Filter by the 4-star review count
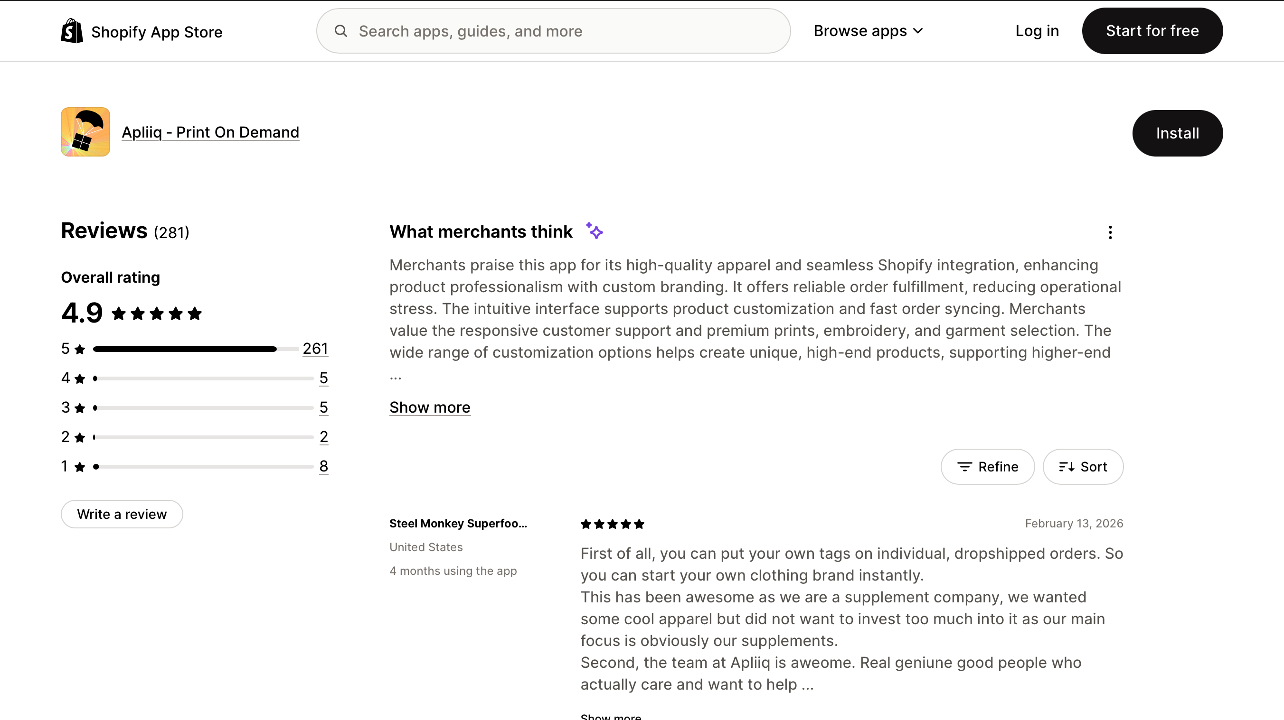This screenshot has height=720, width=1284. coord(323,378)
